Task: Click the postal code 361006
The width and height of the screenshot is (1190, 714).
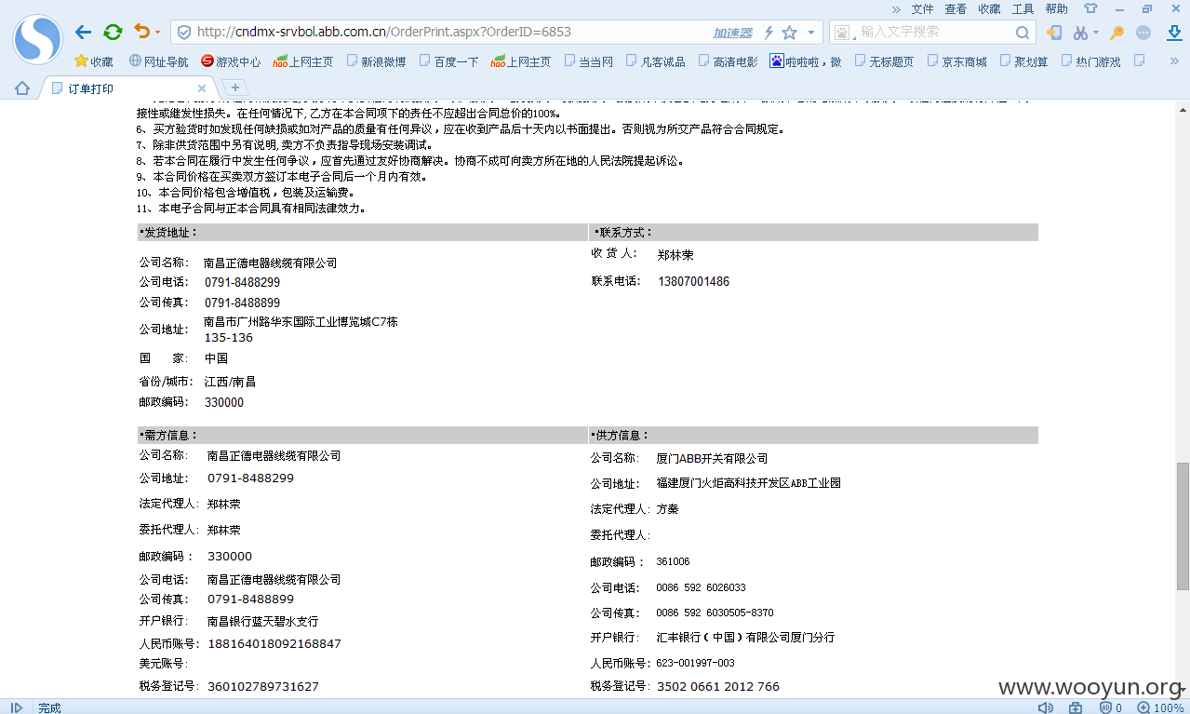Action: pyautogui.click(x=673, y=561)
